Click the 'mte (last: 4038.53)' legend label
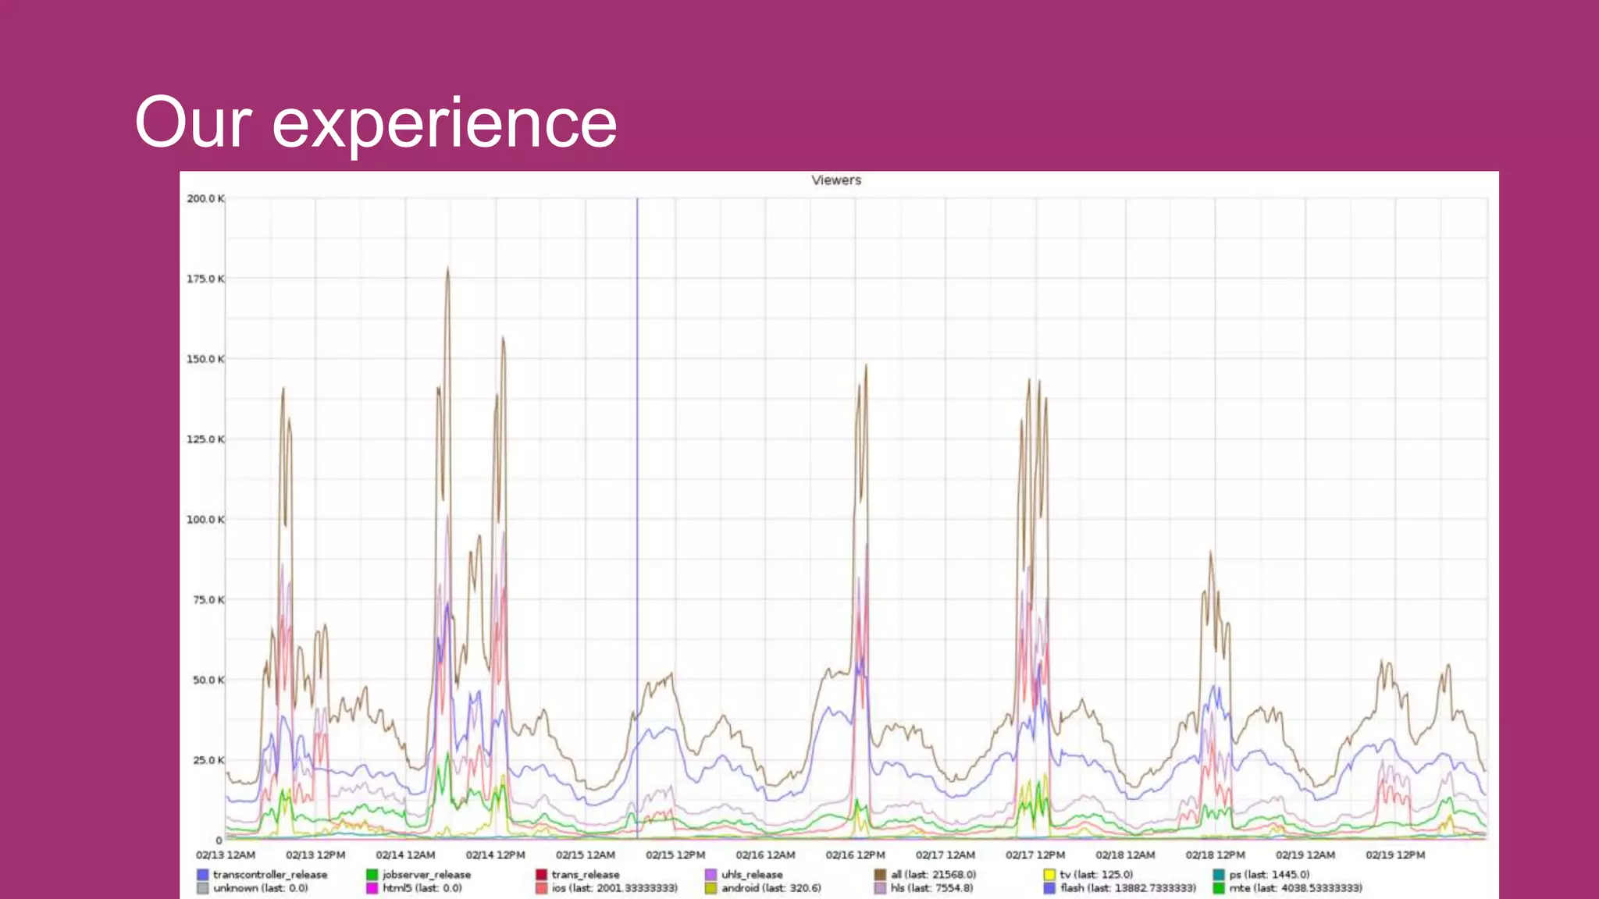This screenshot has height=899, width=1599. (1295, 888)
